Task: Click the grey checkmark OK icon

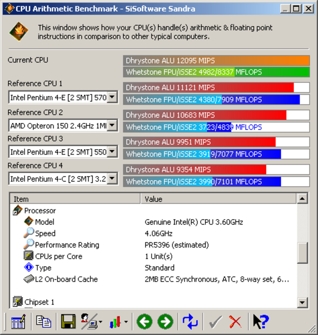Action: pos(215,322)
